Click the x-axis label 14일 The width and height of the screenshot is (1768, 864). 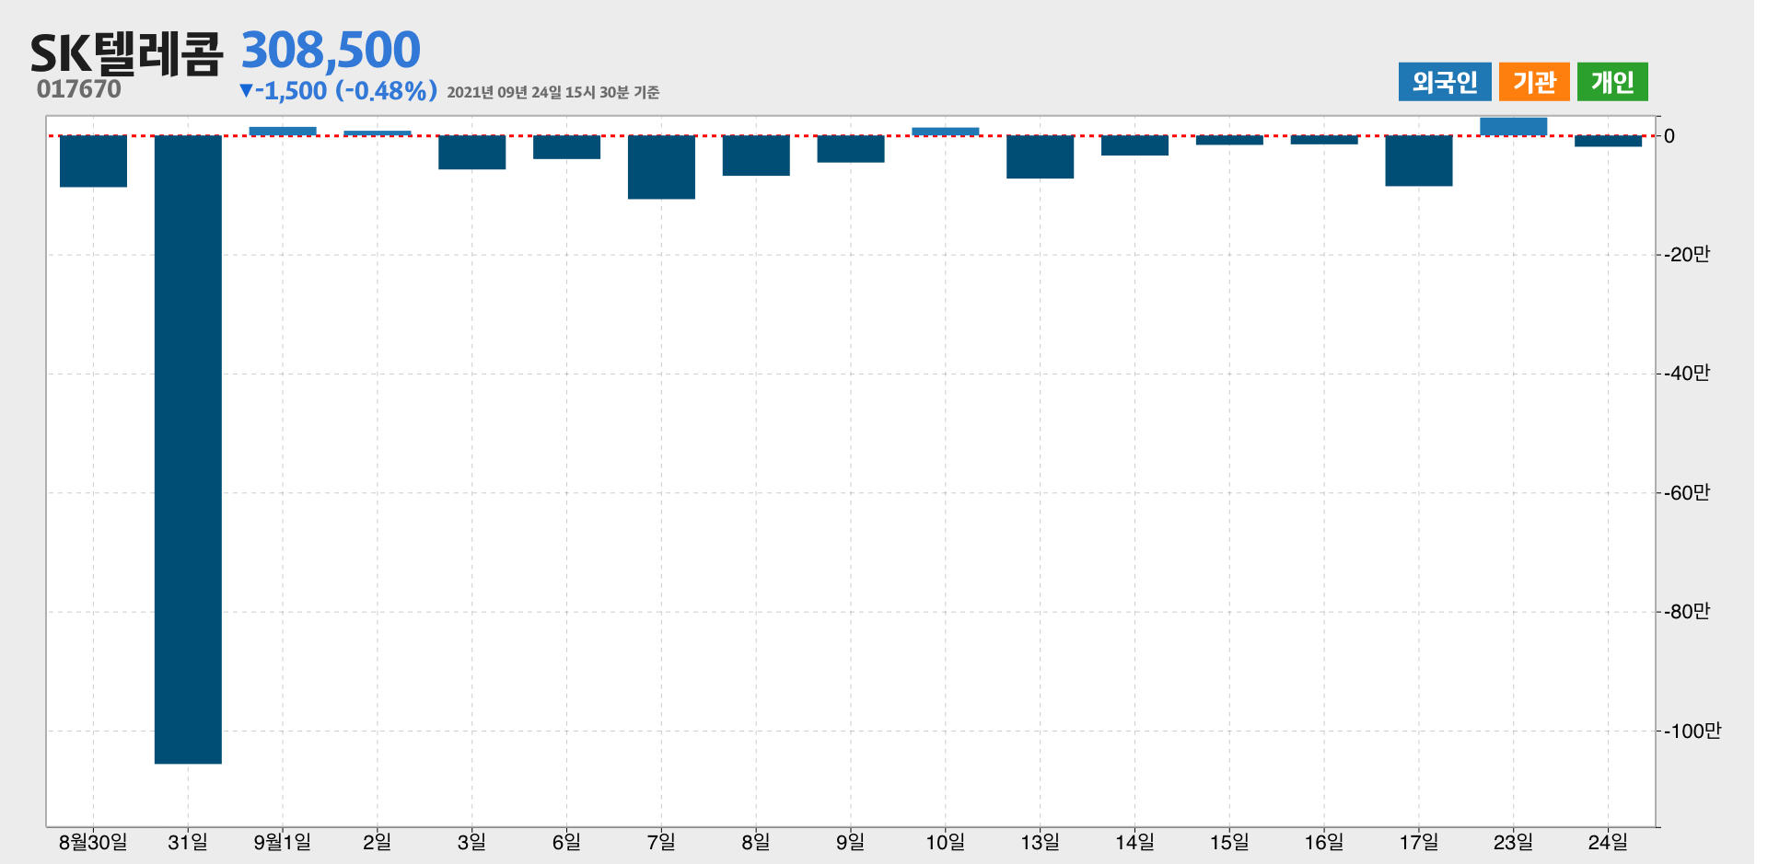coord(1134,842)
